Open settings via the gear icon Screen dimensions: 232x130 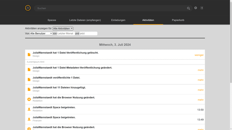point(196,8)
